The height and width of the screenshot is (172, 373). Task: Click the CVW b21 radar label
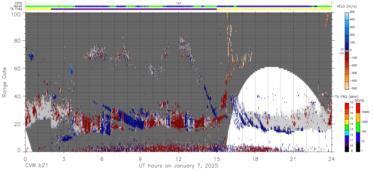click(x=36, y=166)
